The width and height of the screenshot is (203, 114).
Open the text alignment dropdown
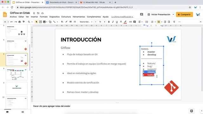point(141,22)
